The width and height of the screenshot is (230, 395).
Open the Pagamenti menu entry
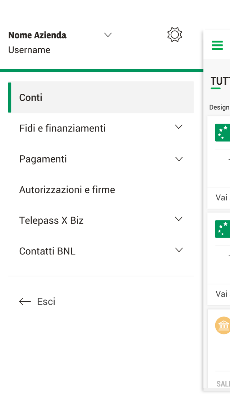[43, 159]
